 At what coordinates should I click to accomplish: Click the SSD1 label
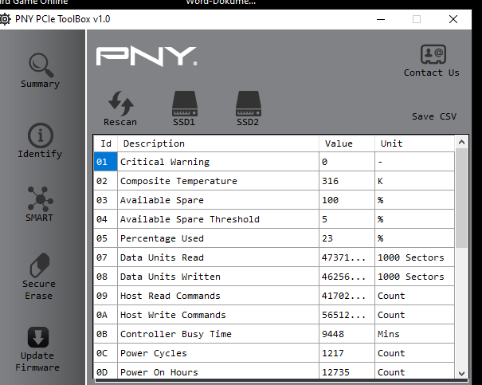pyautogui.click(x=184, y=122)
